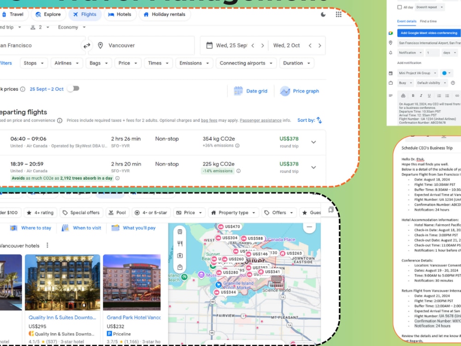The image size is (461, 346).
Task: Click Add notification link
Action: tap(409, 63)
